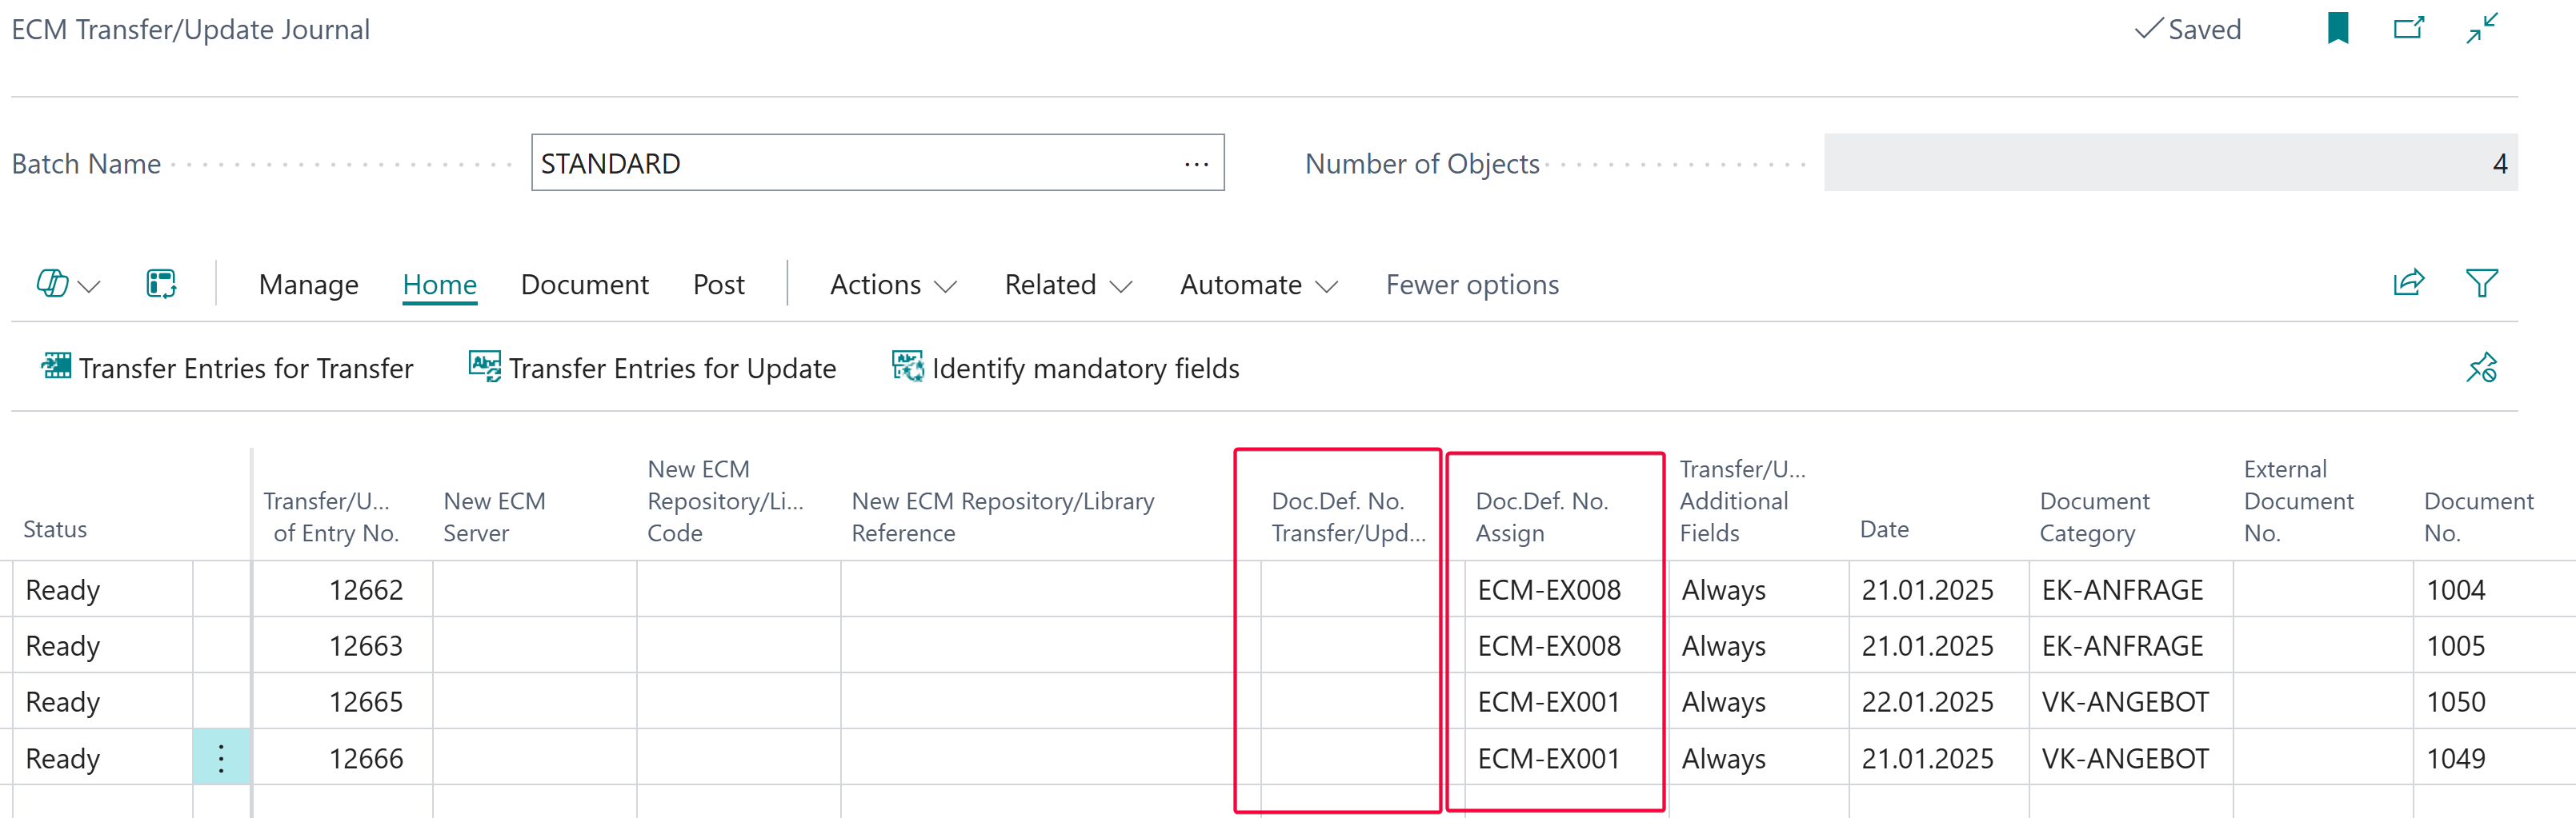Click Identify mandatory fields action
Image resolution: width=2576 pixels, height=818 pixels.
point(1065,369)
